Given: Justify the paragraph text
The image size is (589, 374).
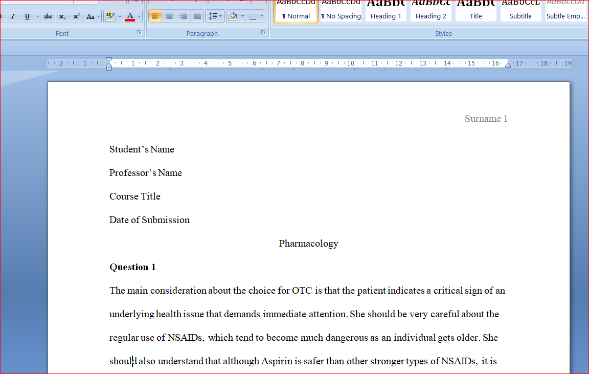Looking at the screenshot, I should 197,16.
